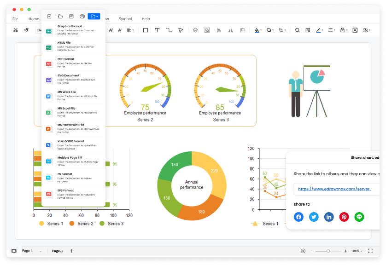386x265 pixels.
Task: Share to Facebook
Action: point(298,217)
